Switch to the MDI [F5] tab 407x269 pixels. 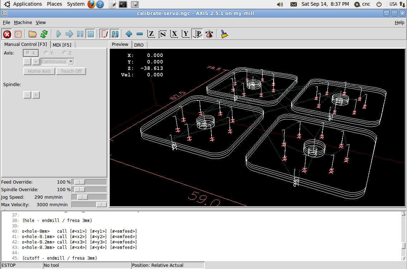click(62, 45)
